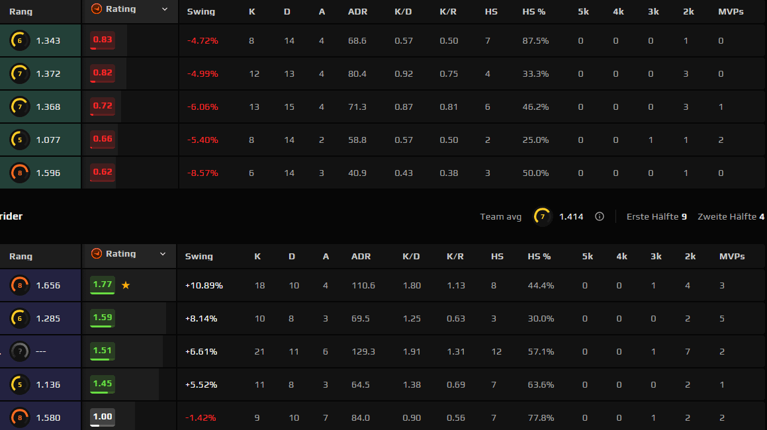Click the Rang header in the top table
The width and height of the screenshot is (767, 430).
21,12
